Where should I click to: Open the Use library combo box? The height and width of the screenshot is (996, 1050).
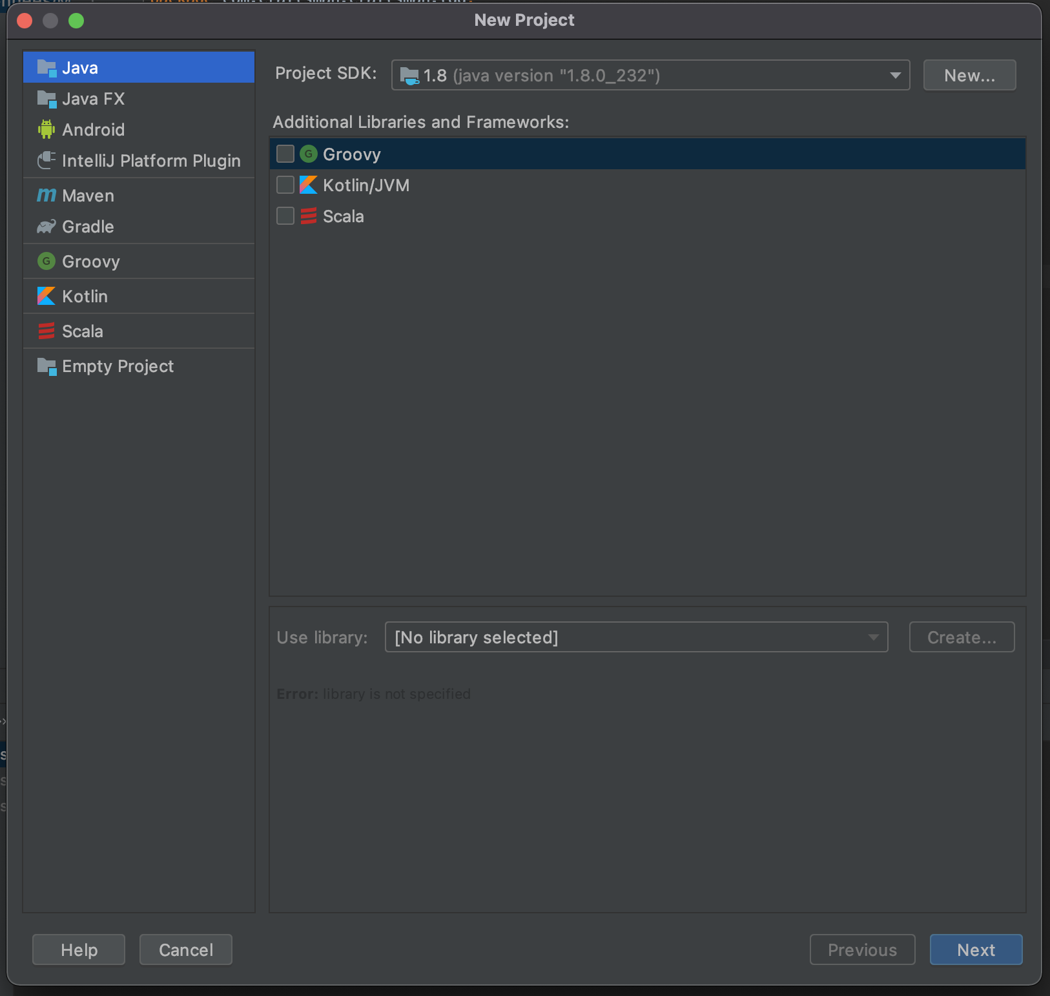click(x=636, y=637)
